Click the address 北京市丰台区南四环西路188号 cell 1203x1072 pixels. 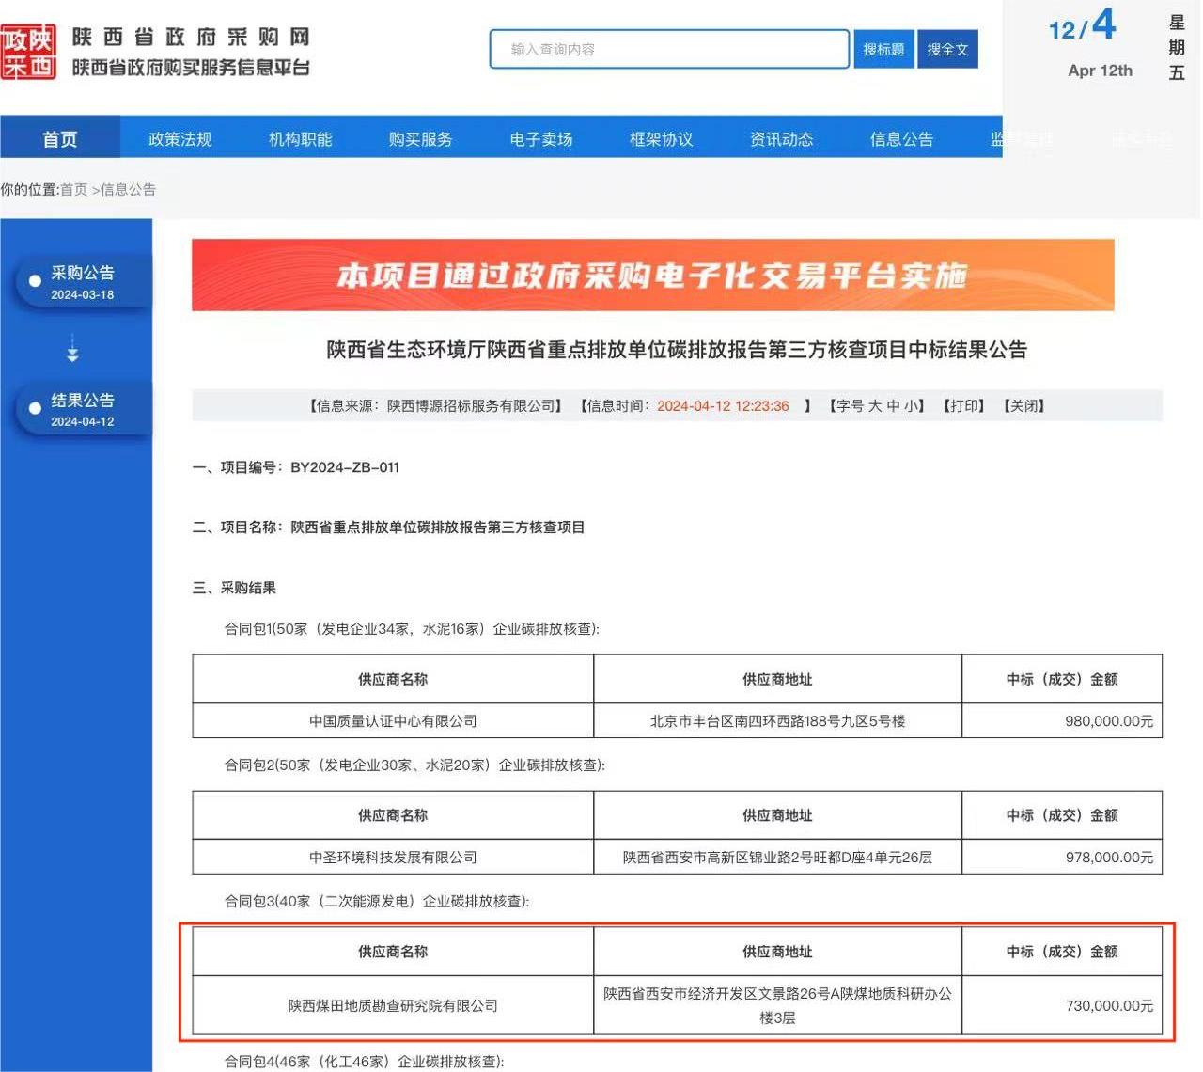click(777, 720)
